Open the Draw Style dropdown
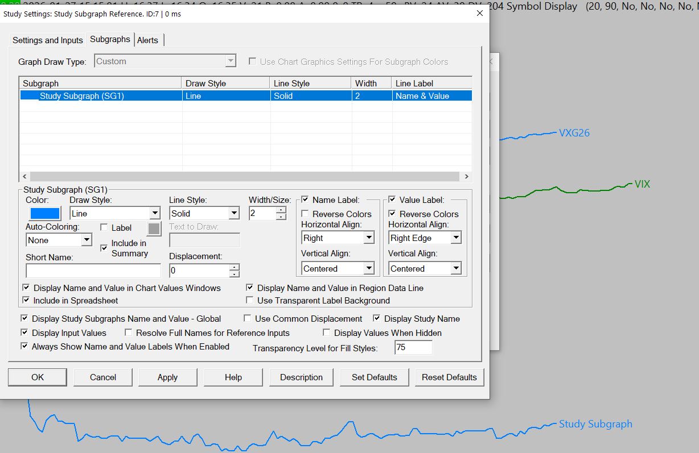This screenshot has width=699, height=453. [154, 214]
